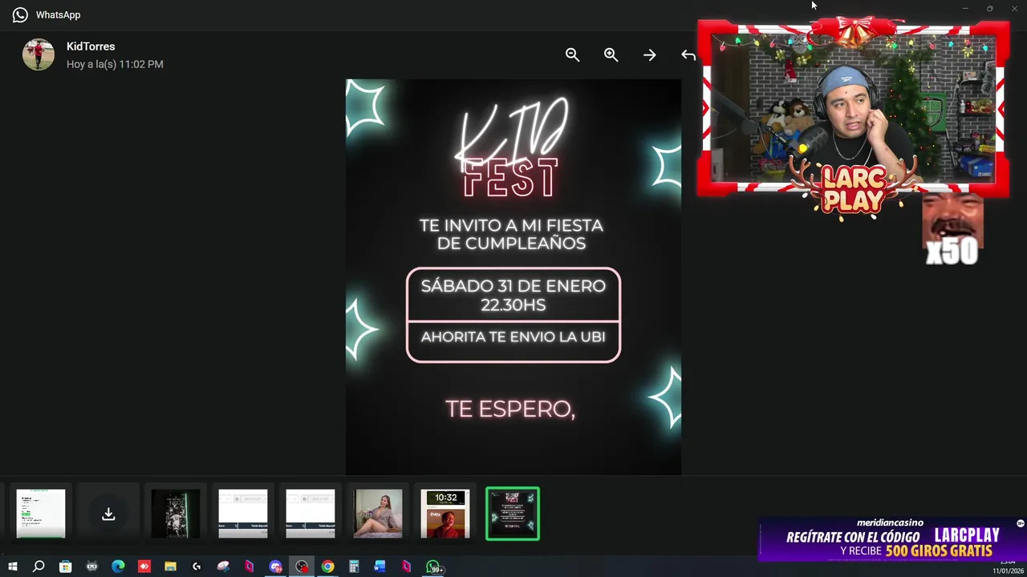Open KidTorres profile picture
Image resolution: width=1027 pixels, height=577 pixels.
pyautogui.click(x=39, y=54)
